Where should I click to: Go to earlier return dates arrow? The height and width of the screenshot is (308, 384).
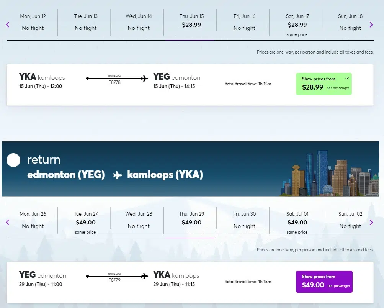pos(8,222)
